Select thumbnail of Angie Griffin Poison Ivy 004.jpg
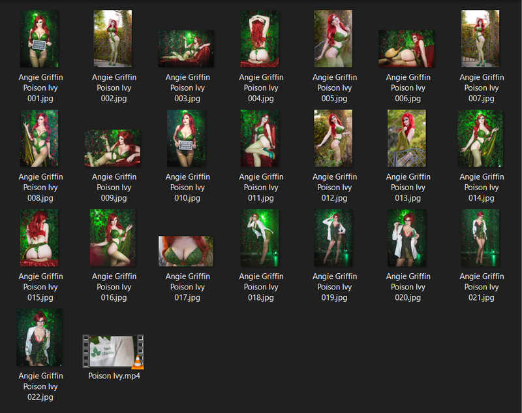This screenshot has height=413, width=522. point(260,39)
